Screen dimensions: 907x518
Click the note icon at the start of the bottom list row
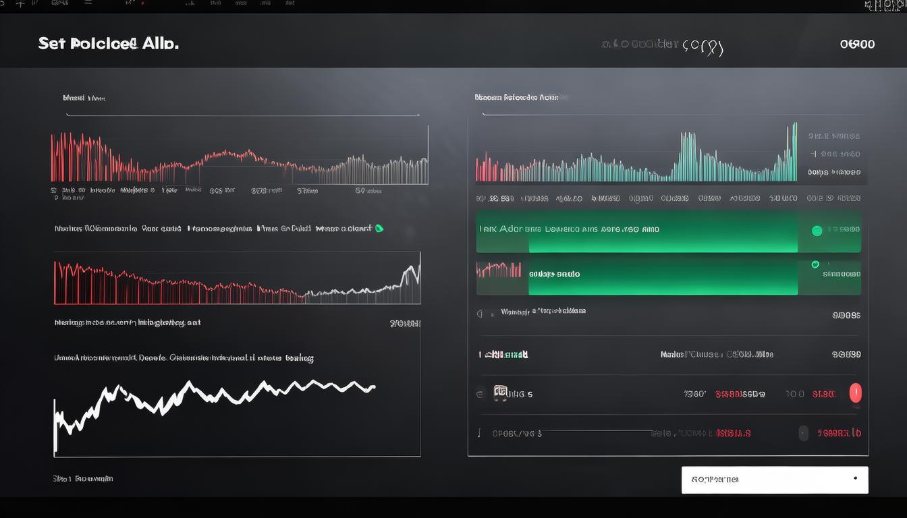click(x=480, y=433)
